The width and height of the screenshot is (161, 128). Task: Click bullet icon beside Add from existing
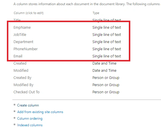click(x=14, y=111)
